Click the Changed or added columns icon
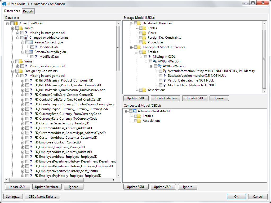Viewport: 271px width, 203px height. 26,38
